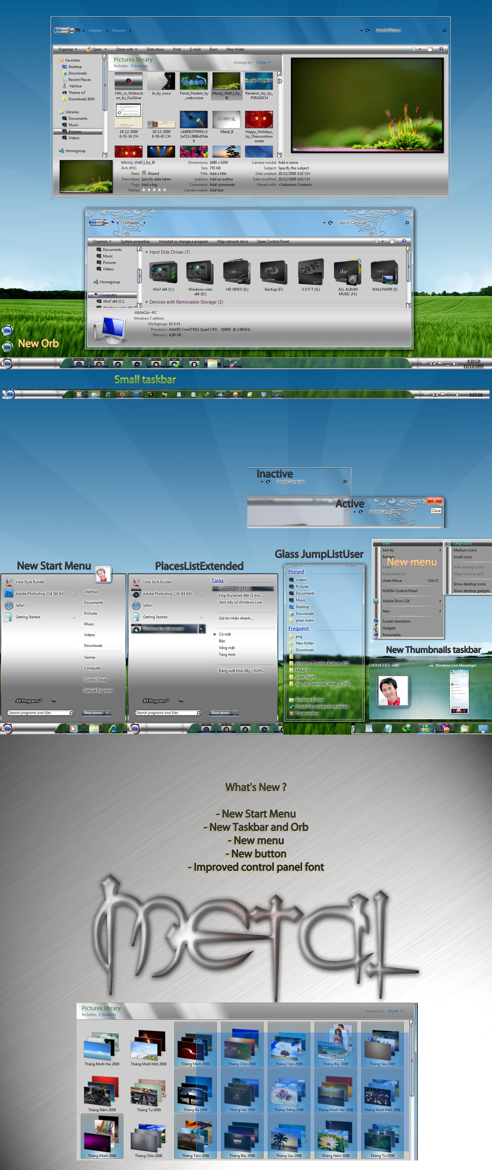Image resolution: width=492 pixels, height=1170 pixels.
Task: Open Sort by submenu in context menu
Action: click(x=408, y=550)
